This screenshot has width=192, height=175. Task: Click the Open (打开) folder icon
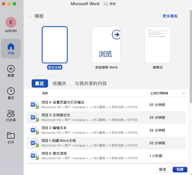coord(11,136)
